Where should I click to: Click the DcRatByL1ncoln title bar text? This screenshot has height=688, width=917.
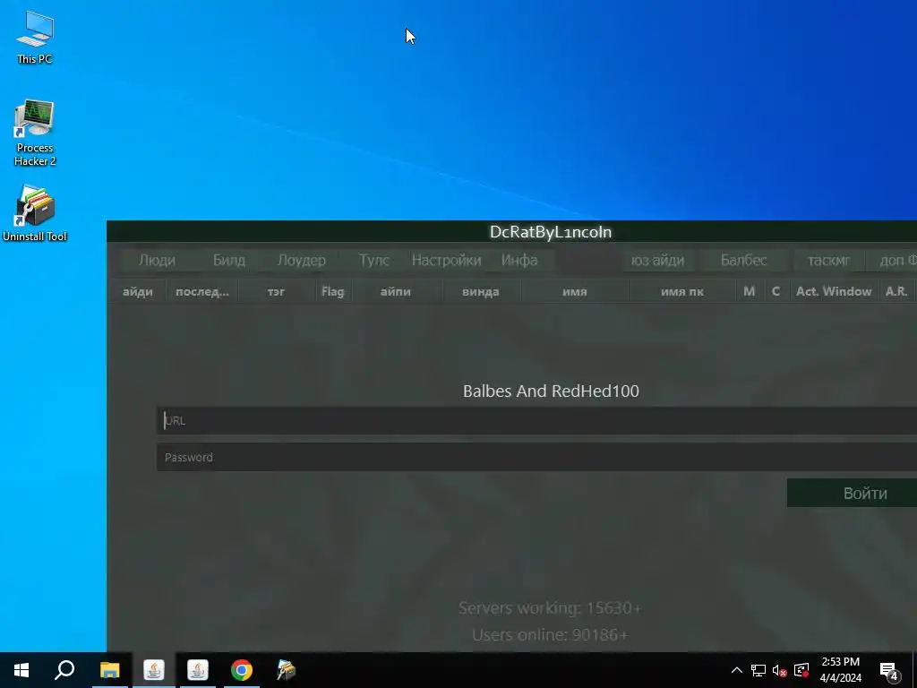coord(551,232)
